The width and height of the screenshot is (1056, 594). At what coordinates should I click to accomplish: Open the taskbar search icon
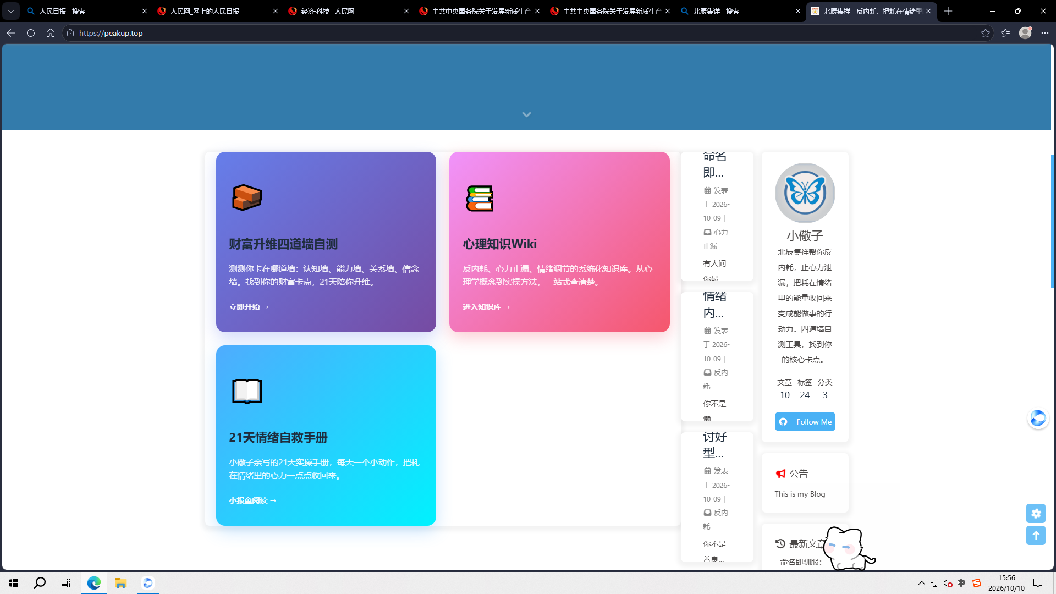[40, 583]
